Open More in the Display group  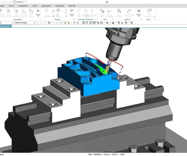tap(72, 13)
